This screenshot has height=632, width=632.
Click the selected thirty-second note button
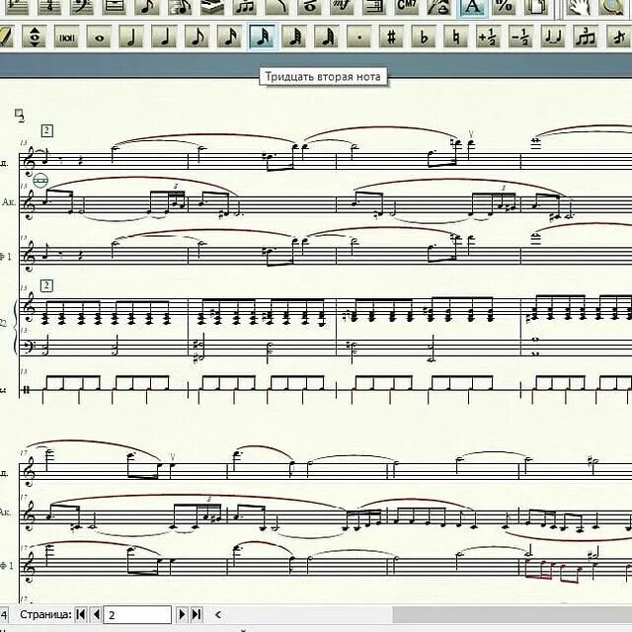coord(263,38)
